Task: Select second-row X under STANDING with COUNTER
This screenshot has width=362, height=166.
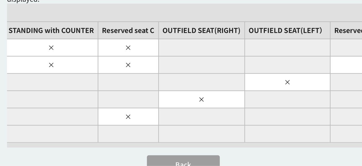Action: click(x=51, y=65)
